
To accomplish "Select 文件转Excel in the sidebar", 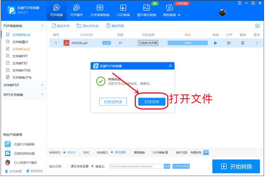I will coord(21,49).
